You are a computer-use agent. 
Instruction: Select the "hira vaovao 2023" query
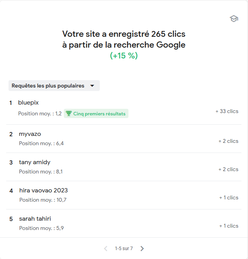pos(43,190)
